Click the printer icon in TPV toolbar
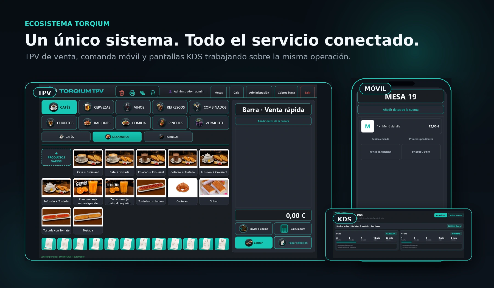494x288 pixels. click(132, 93)
